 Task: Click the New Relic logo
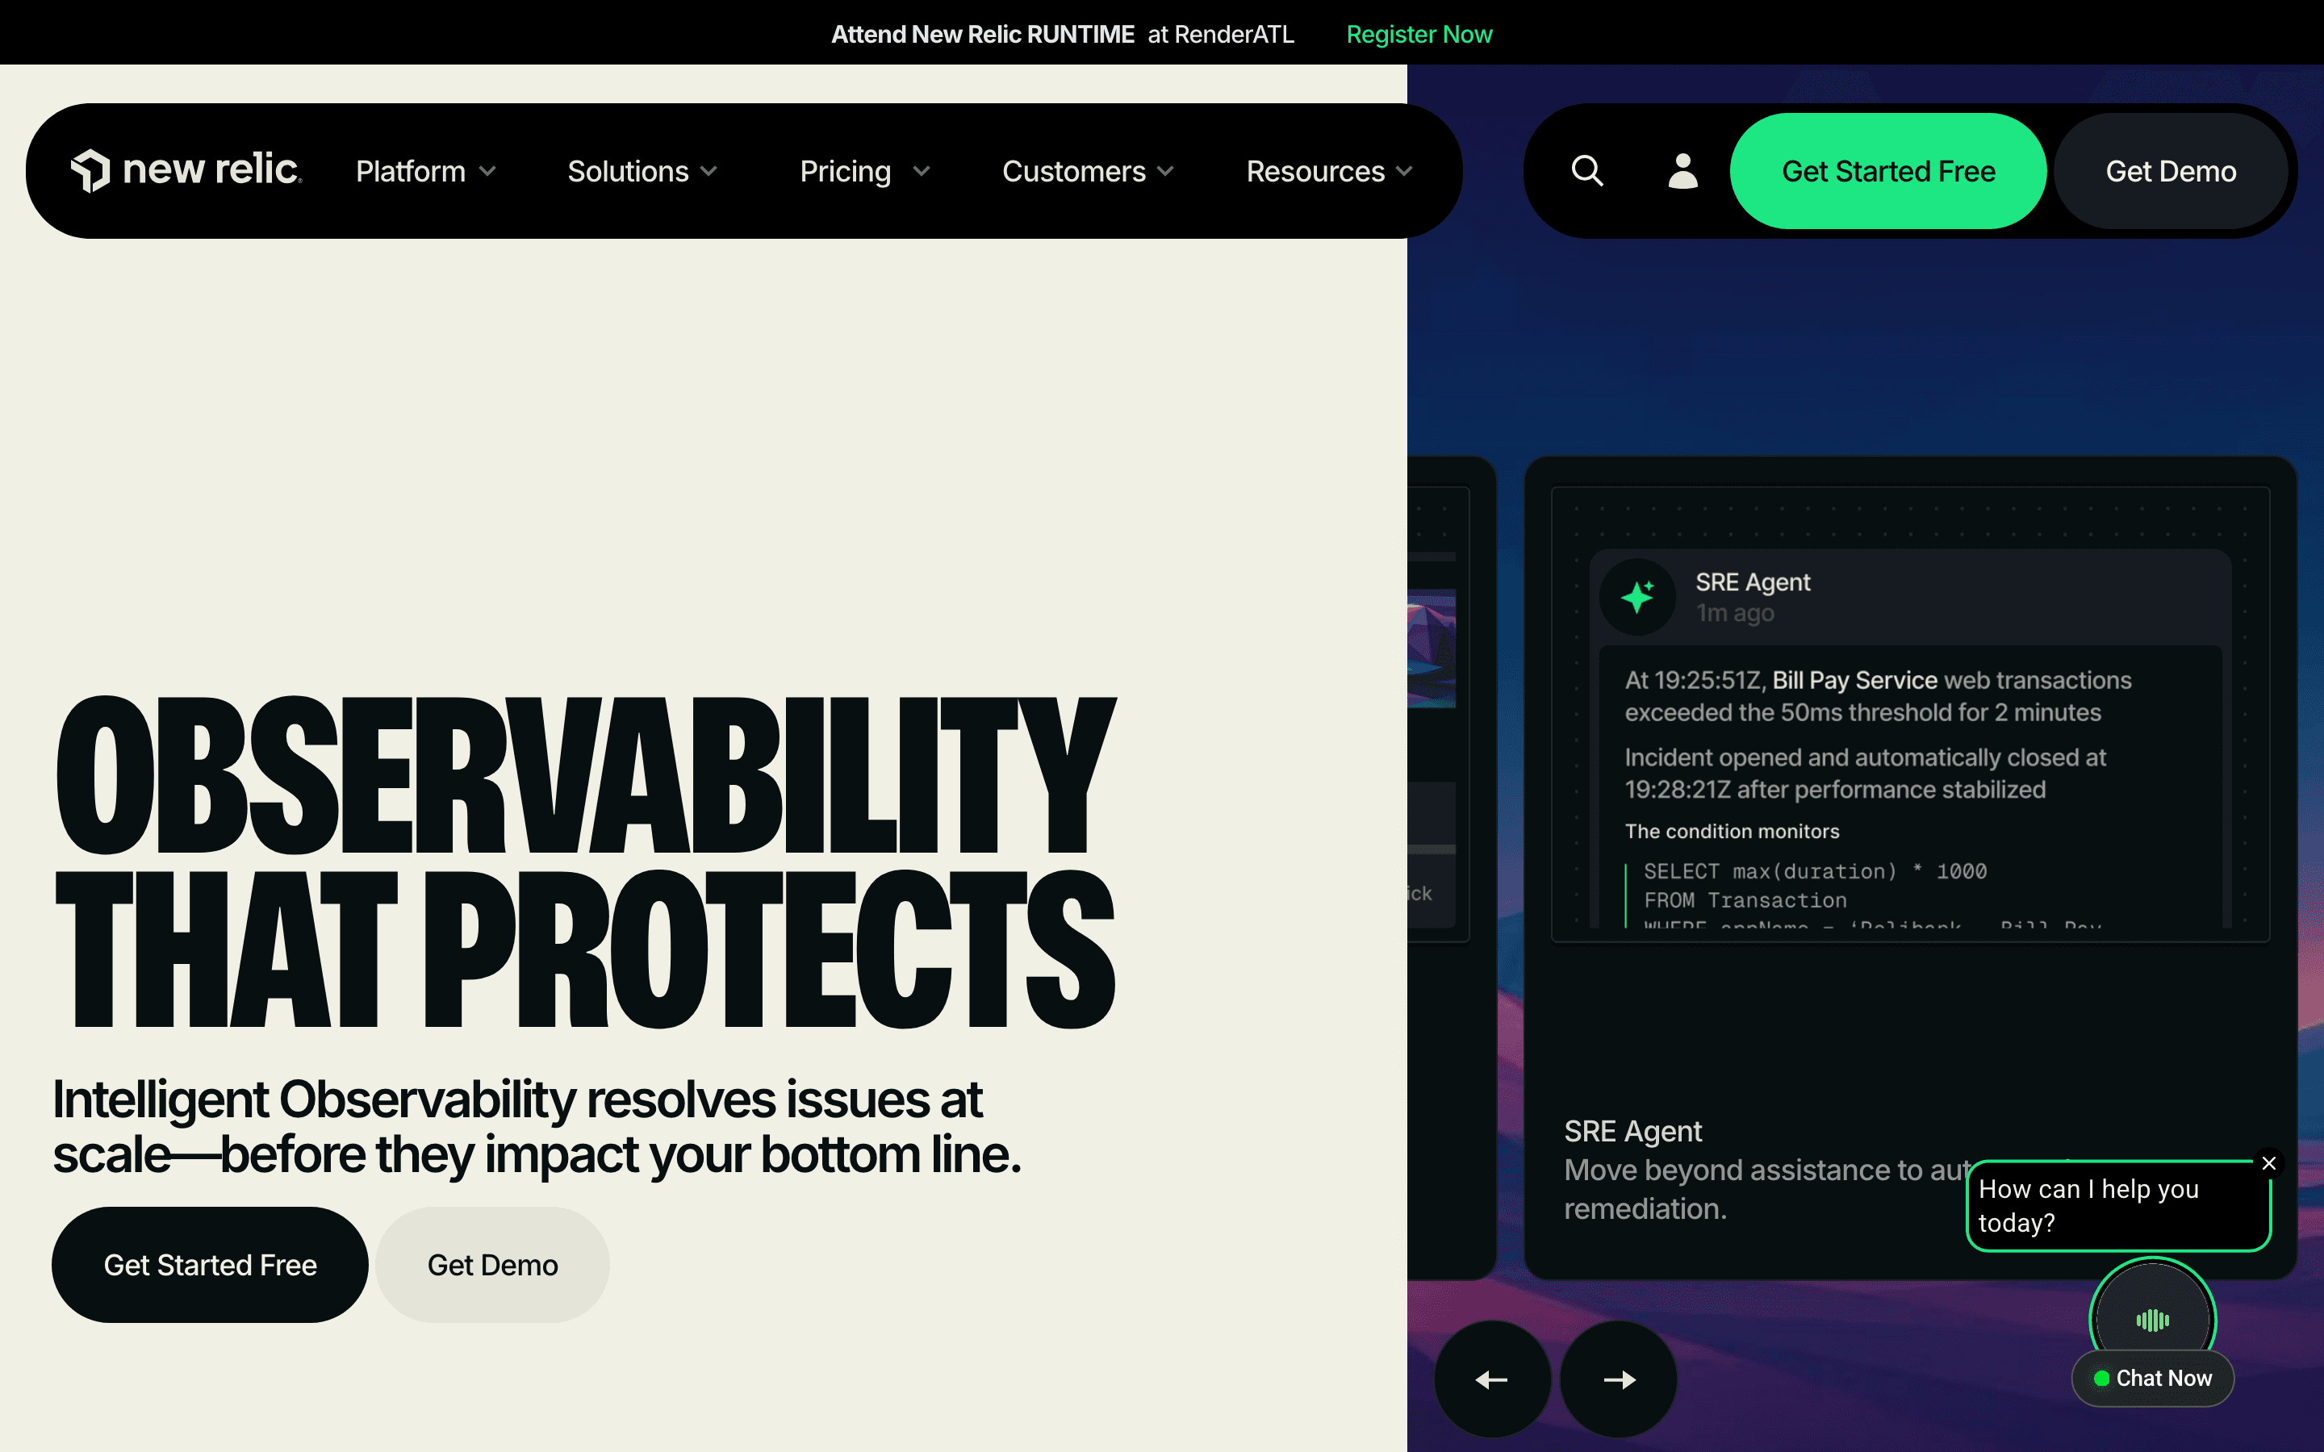[186, 171]
